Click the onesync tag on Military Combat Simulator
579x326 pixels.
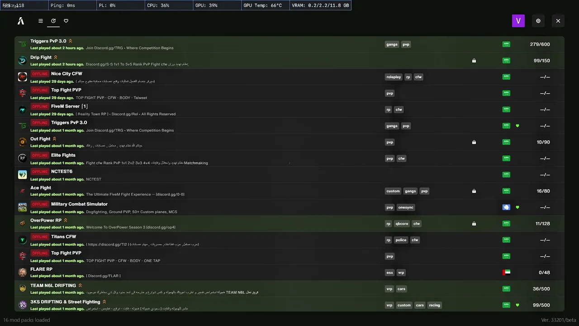tap(406, 207)
